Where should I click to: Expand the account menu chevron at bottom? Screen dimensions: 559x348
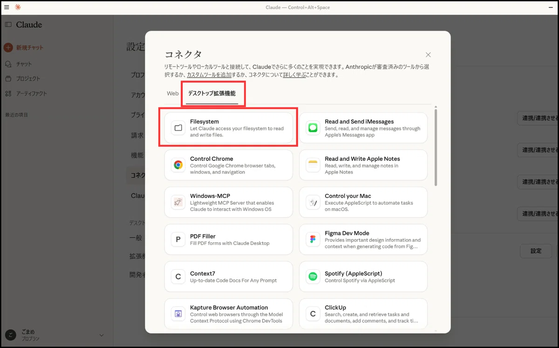click(102, 335)
